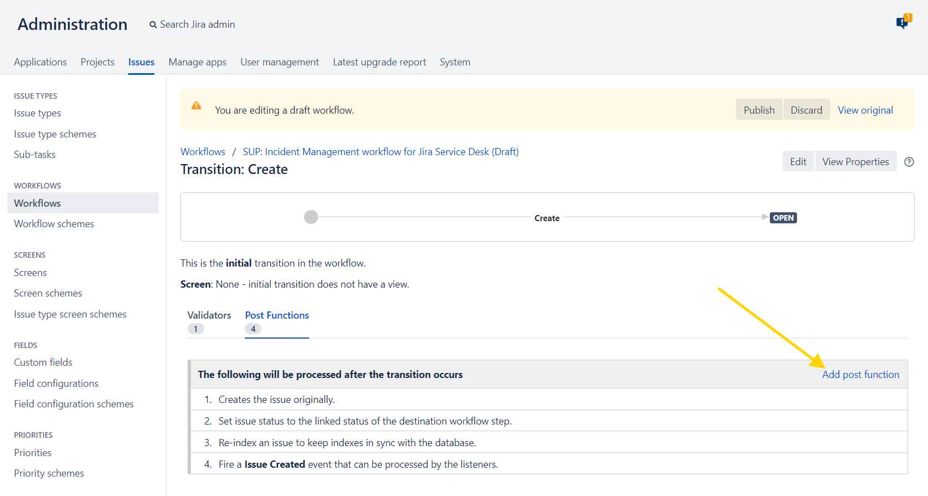928x496 pixels.
Task: Switch to the Validators tab
Action: pos(209,315)
